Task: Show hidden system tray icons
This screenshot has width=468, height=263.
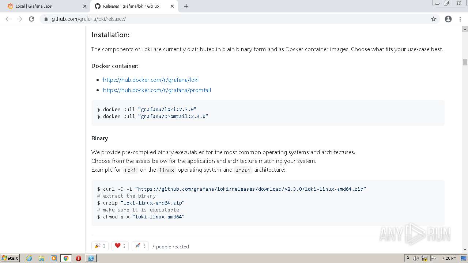Action: point(408,258)
